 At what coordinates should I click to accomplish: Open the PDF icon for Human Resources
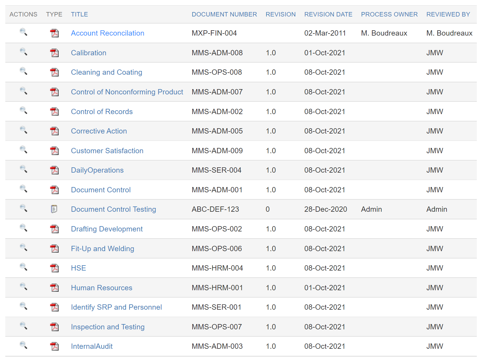pyautogui.click(x=54, y=288)
